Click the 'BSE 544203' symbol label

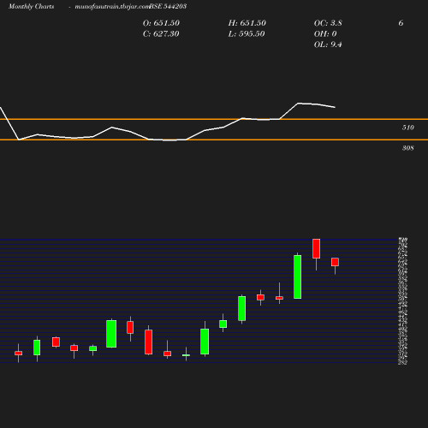coord(168,6)
